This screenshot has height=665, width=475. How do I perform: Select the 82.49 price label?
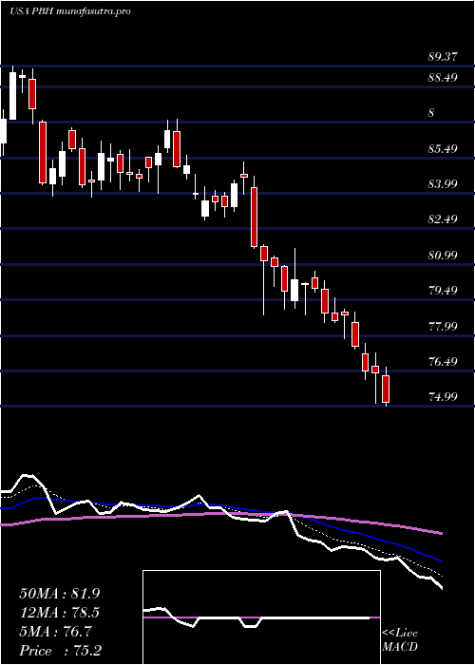tap(443, 219)
